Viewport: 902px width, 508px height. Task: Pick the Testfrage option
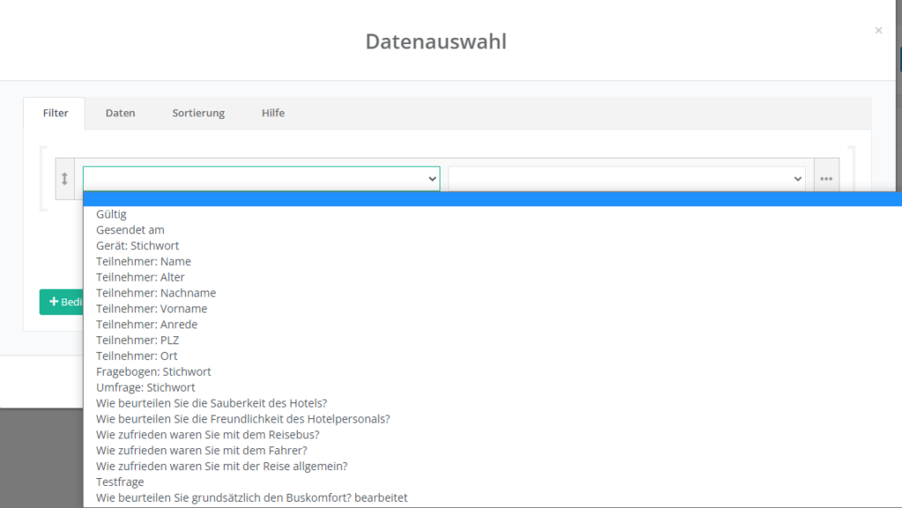tap(120, 482)
